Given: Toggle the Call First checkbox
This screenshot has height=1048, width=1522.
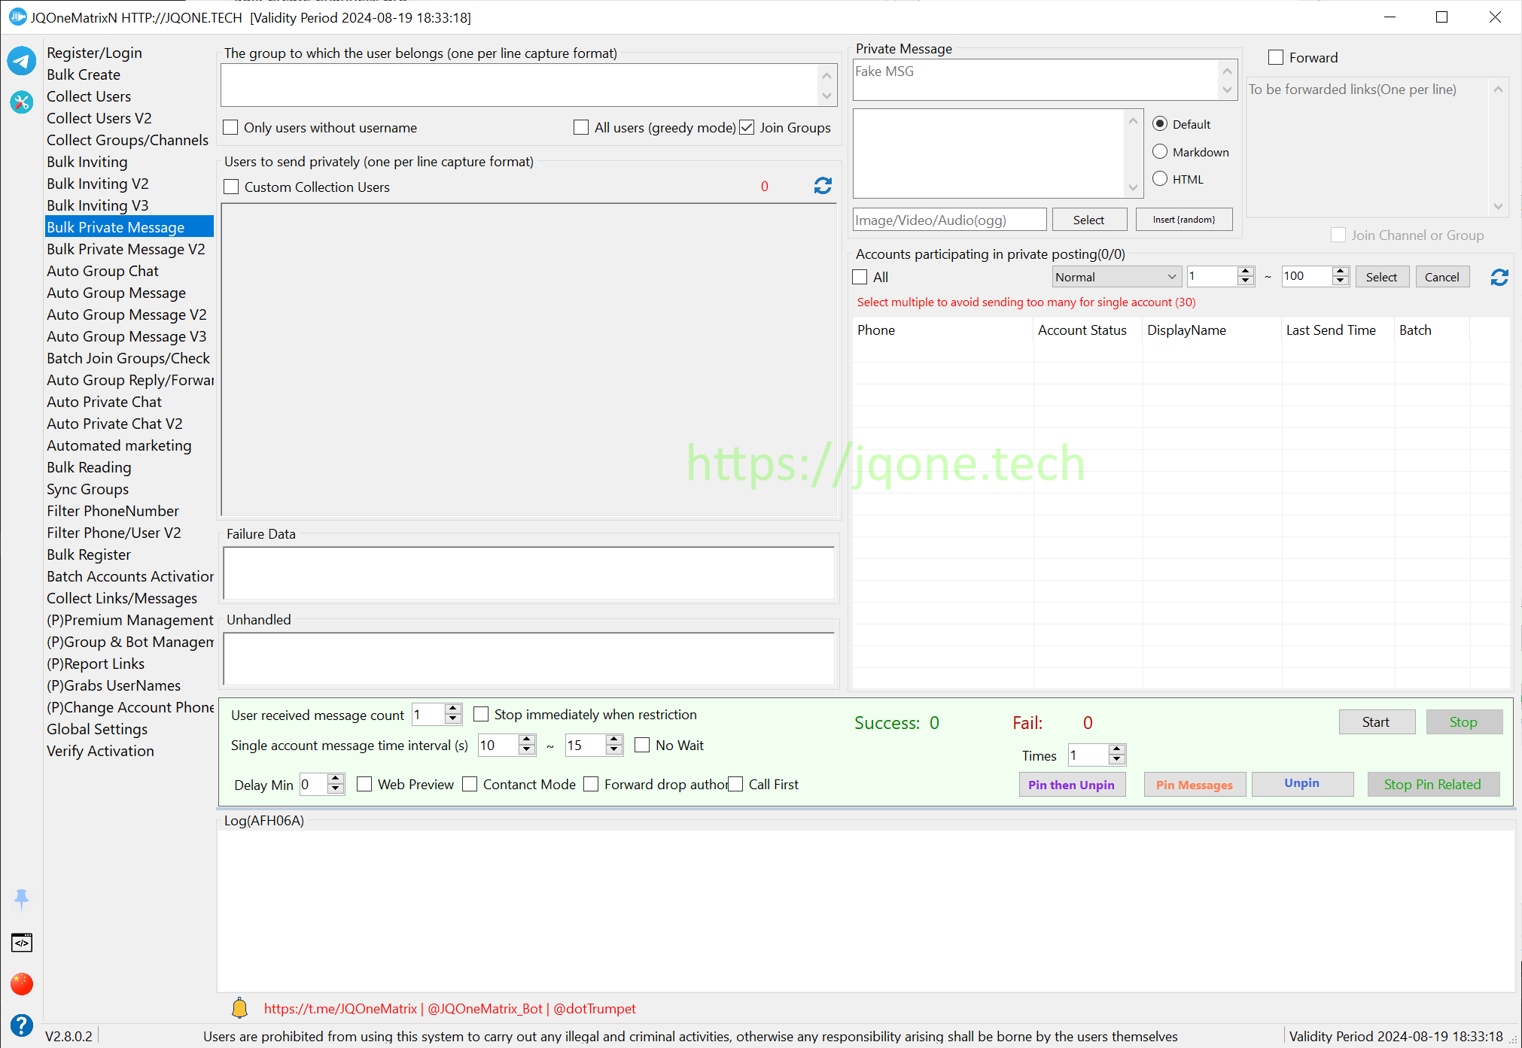Looking at the screenshot, I should coord(735,784).
